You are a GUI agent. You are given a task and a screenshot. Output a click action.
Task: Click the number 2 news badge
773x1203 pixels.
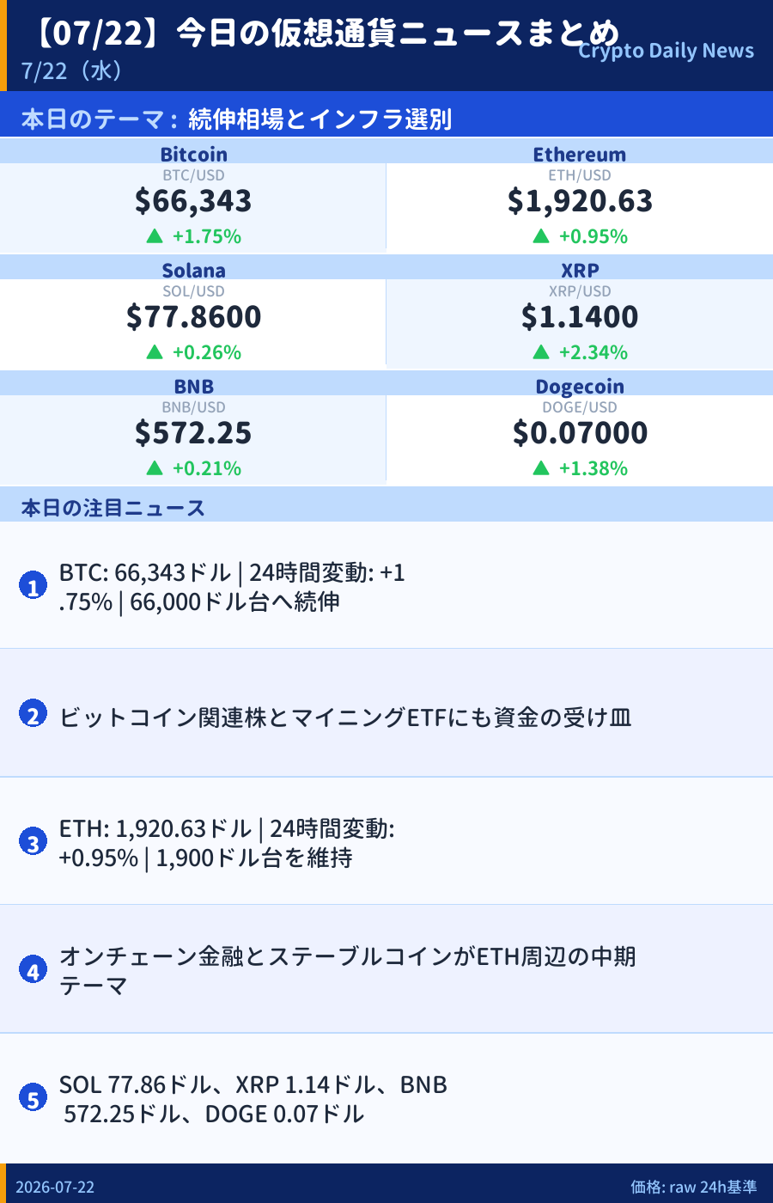tap(33, 714)
